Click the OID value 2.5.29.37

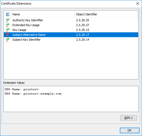click(83, 25)
